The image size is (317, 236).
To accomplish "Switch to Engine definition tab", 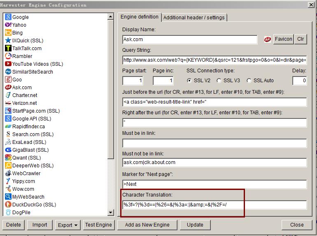I will [x=139, y=17].
